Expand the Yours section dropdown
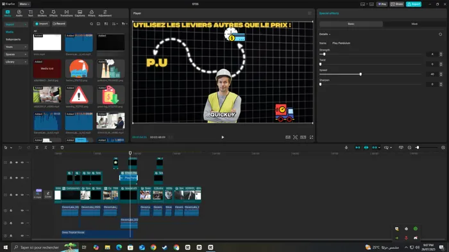This screenshot has width=449, height=252. click(x=16, y=47)
